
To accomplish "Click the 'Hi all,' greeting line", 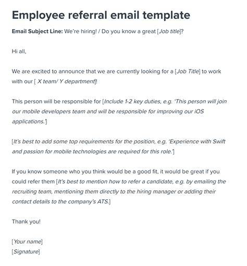I will pyautogui.click(x=19, y=52).
